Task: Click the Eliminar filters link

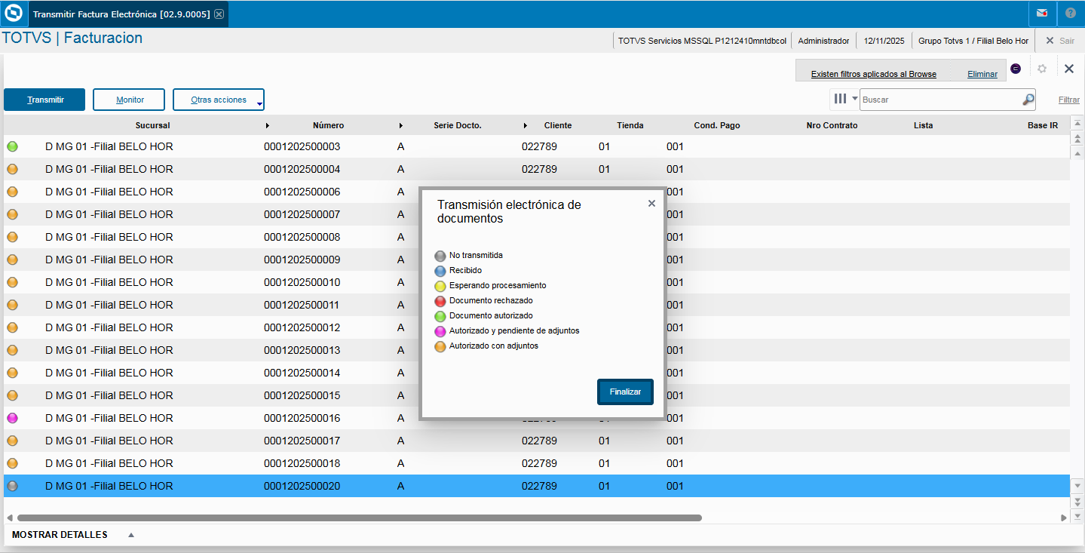Action: 982,74
